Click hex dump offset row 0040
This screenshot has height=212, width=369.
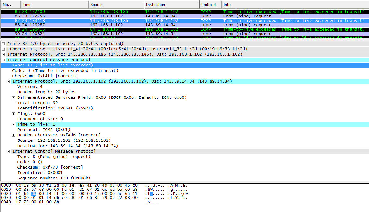[x=6, y=202]
